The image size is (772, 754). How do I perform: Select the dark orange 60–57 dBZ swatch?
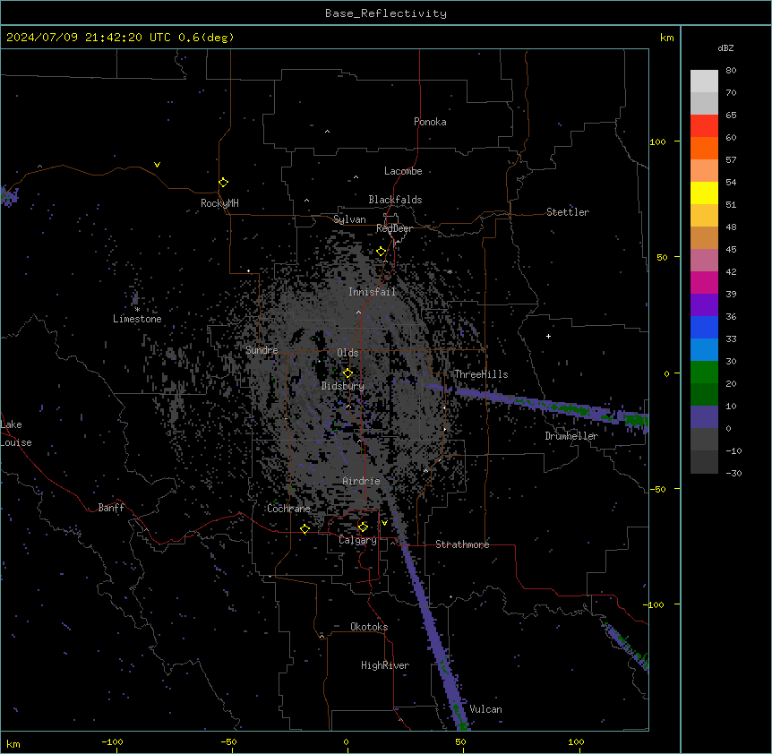[x=704, y=149]
